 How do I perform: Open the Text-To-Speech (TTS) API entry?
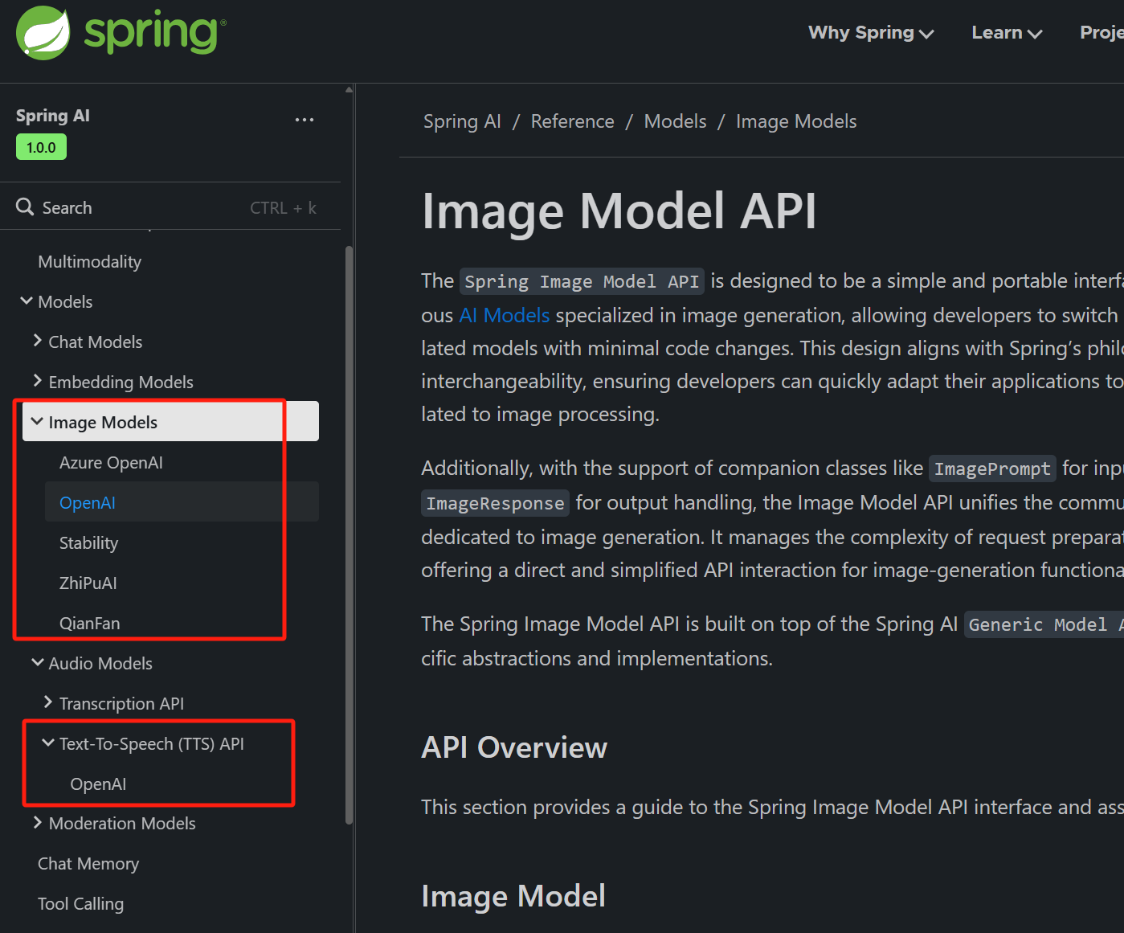click(152, 744)
